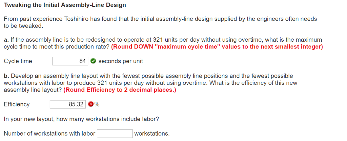The height and width of the screenshot is (141, 347).
Task: Click 'Number of workstations with labor' label
Action: pos(49,134)
